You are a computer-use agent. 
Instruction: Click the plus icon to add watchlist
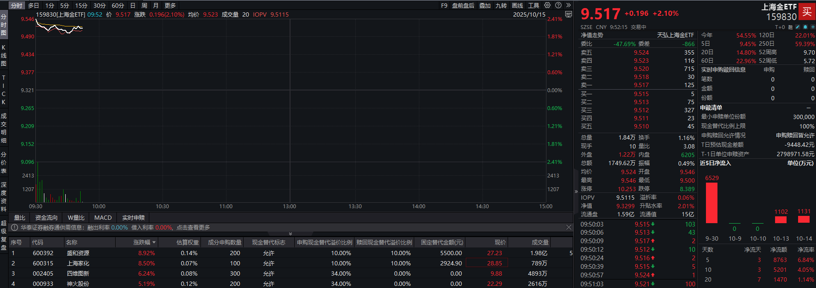click(x=813, y=27)
